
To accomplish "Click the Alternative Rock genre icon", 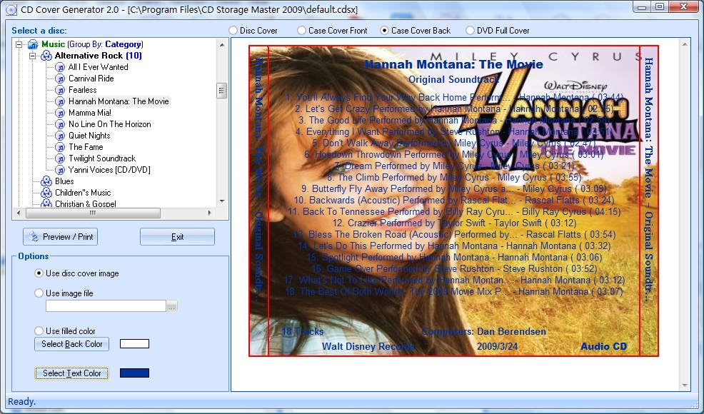I will 46,56.
